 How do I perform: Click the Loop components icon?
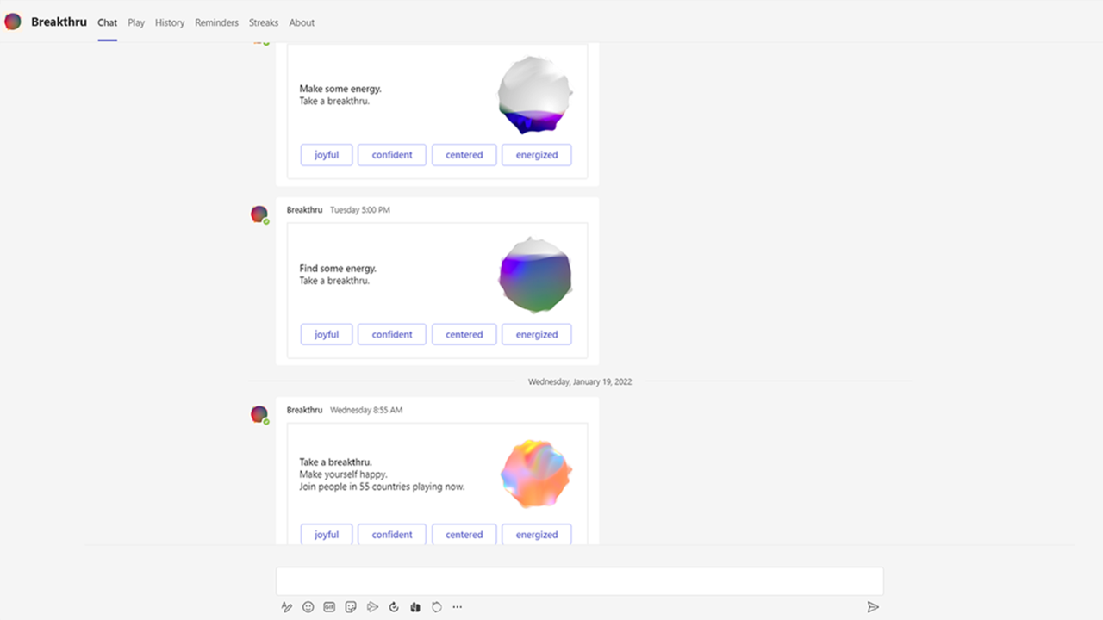(394, 607)
